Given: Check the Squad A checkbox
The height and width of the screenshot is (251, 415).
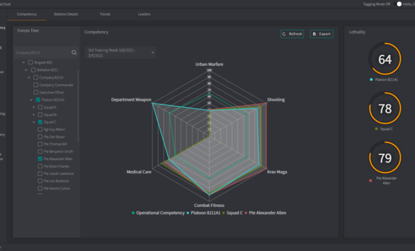Looking at the screenshot, I should point(40,107).
